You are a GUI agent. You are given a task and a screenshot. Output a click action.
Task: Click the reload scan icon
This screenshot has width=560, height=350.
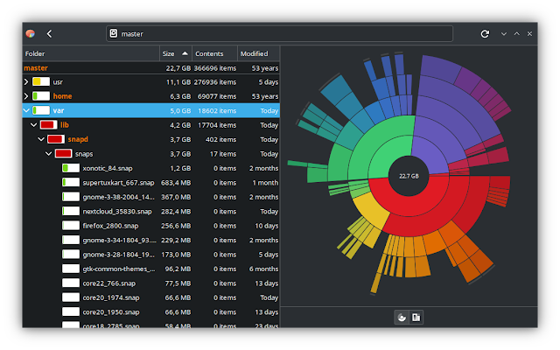(485, 34)
